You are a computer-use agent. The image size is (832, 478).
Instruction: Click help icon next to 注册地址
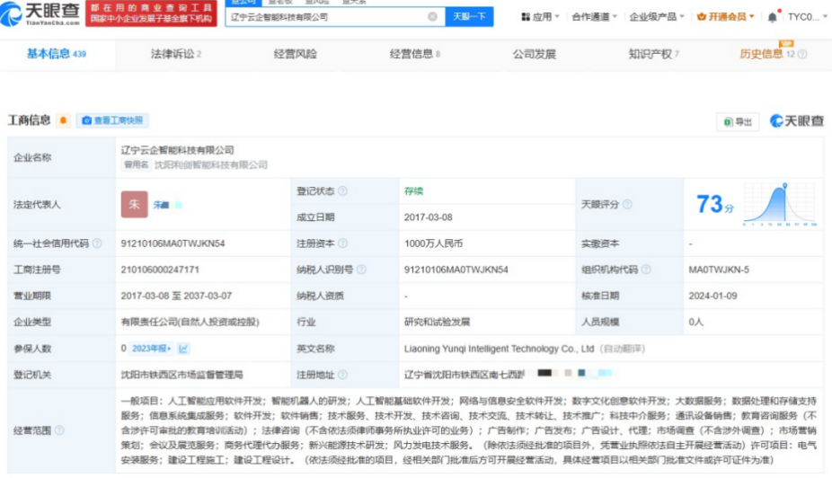(342, 375)
